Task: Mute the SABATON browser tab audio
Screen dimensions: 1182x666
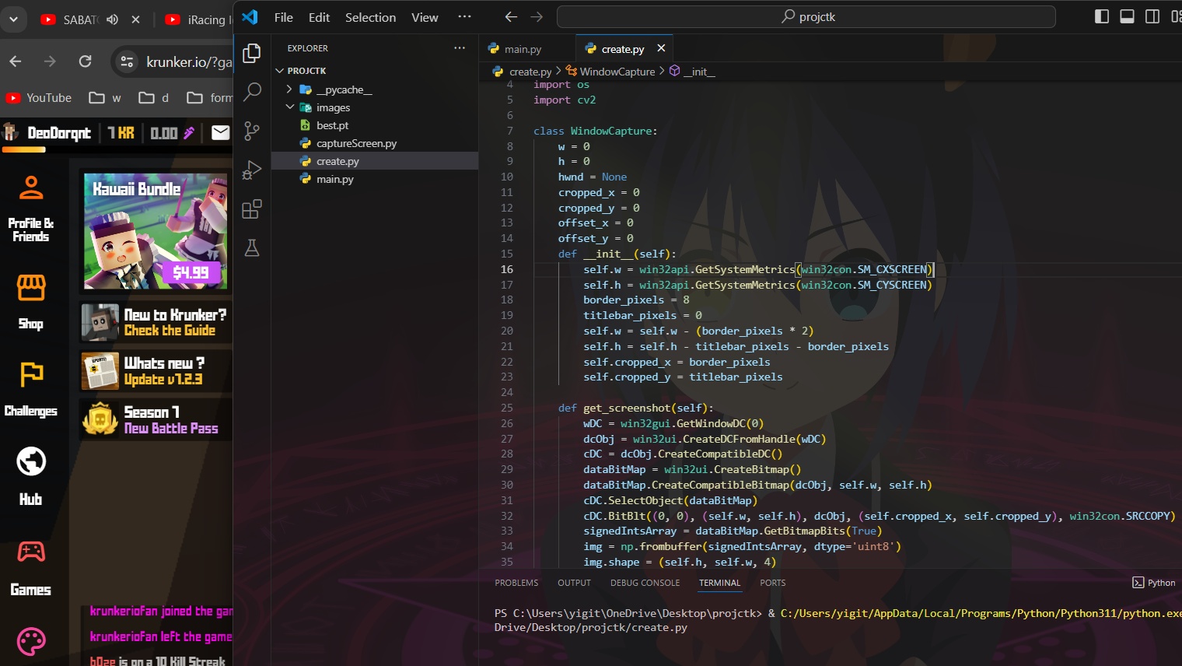Action: (113, 19)
